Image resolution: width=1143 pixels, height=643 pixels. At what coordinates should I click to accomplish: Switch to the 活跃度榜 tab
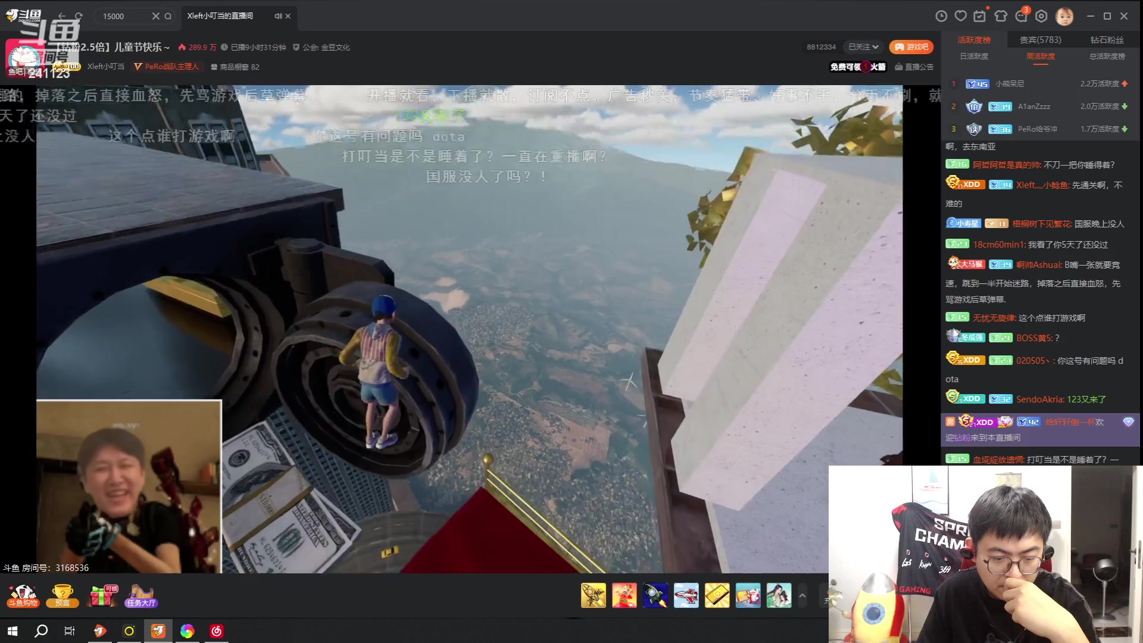pyautogui.click(x=974, y=40)
